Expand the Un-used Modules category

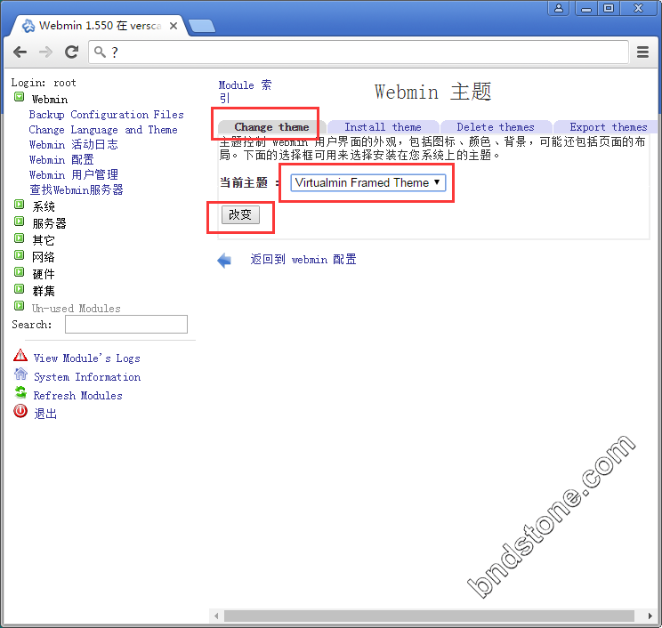pos(19,306)
